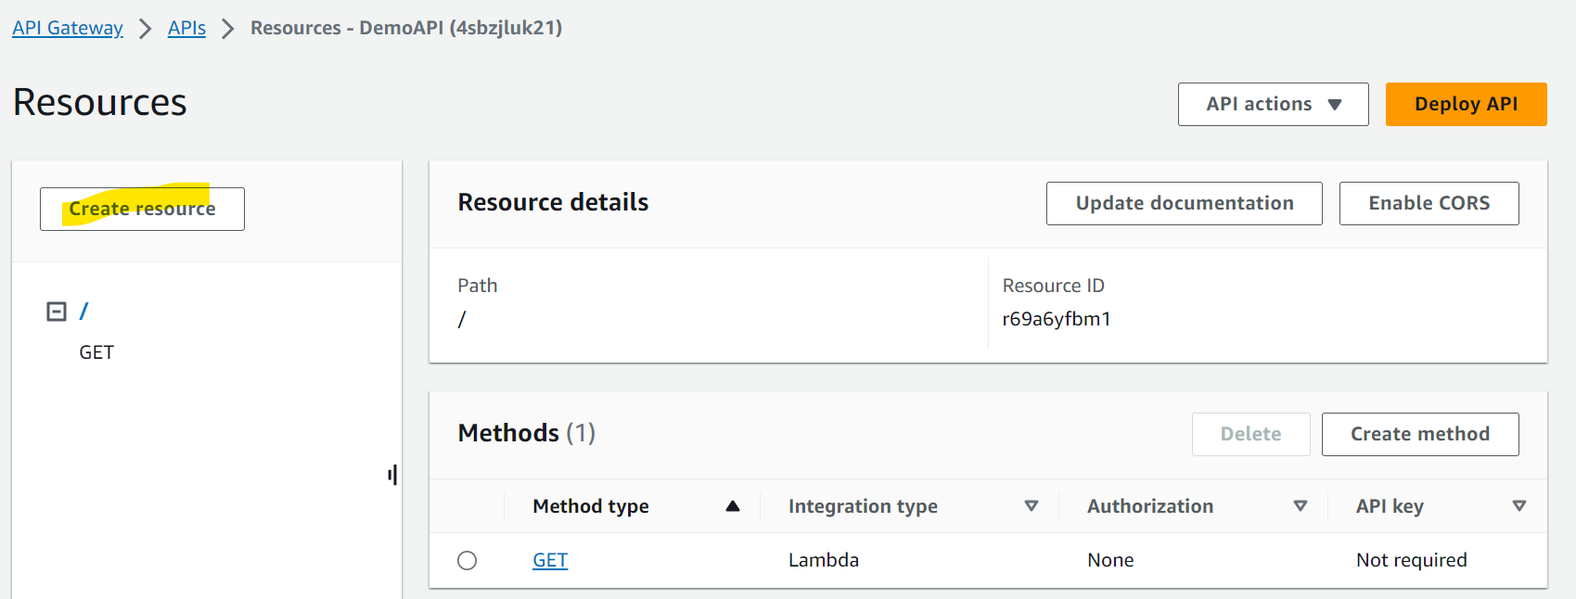Grab the panel divider resize handle
The image size is (1576, 599).
(x=393, y=476)
